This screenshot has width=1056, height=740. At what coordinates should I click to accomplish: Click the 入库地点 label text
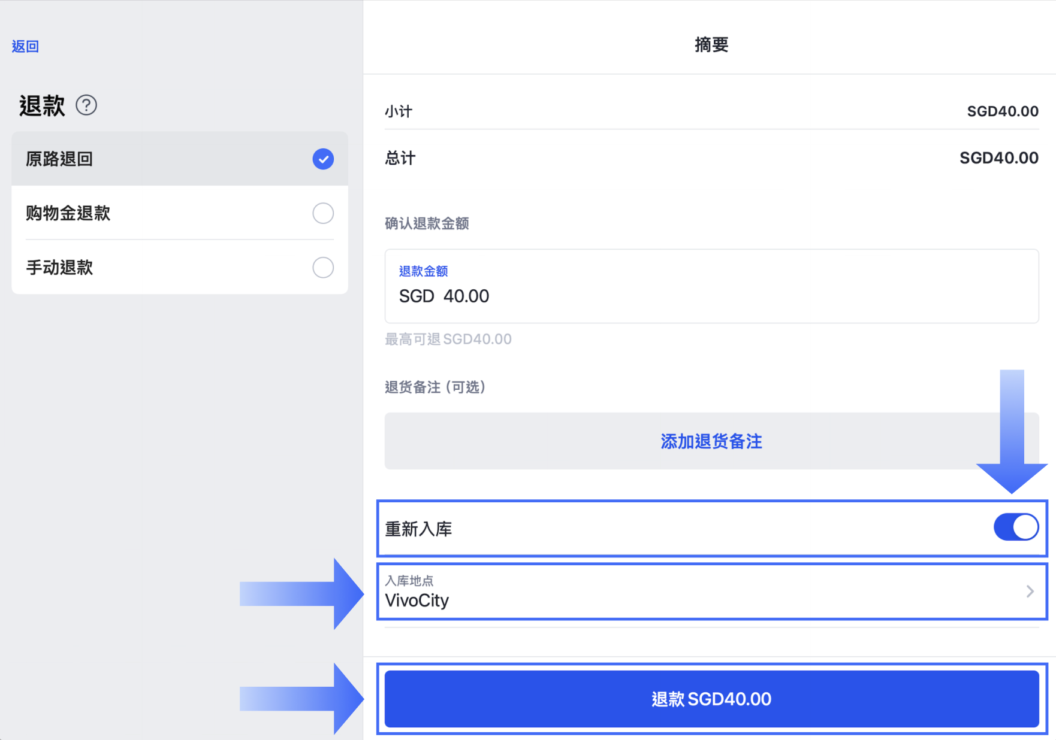(409, 581)
